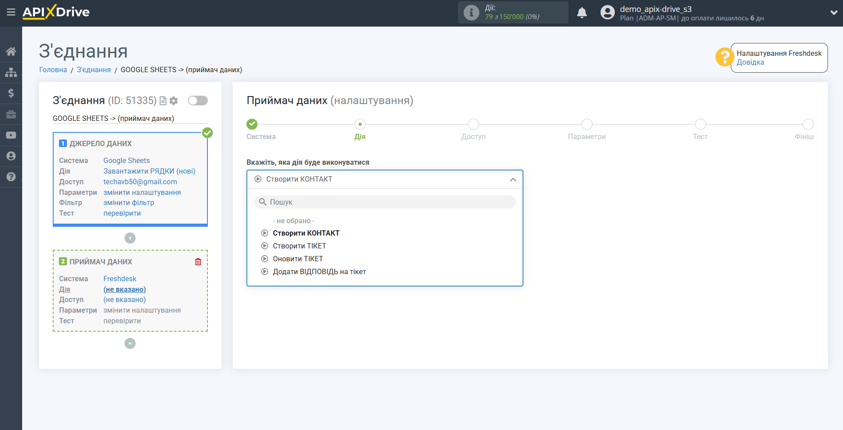This screenshot has height=430, width=843.
Task: Select the Параметри step
Action: click(x=587, y=124)
